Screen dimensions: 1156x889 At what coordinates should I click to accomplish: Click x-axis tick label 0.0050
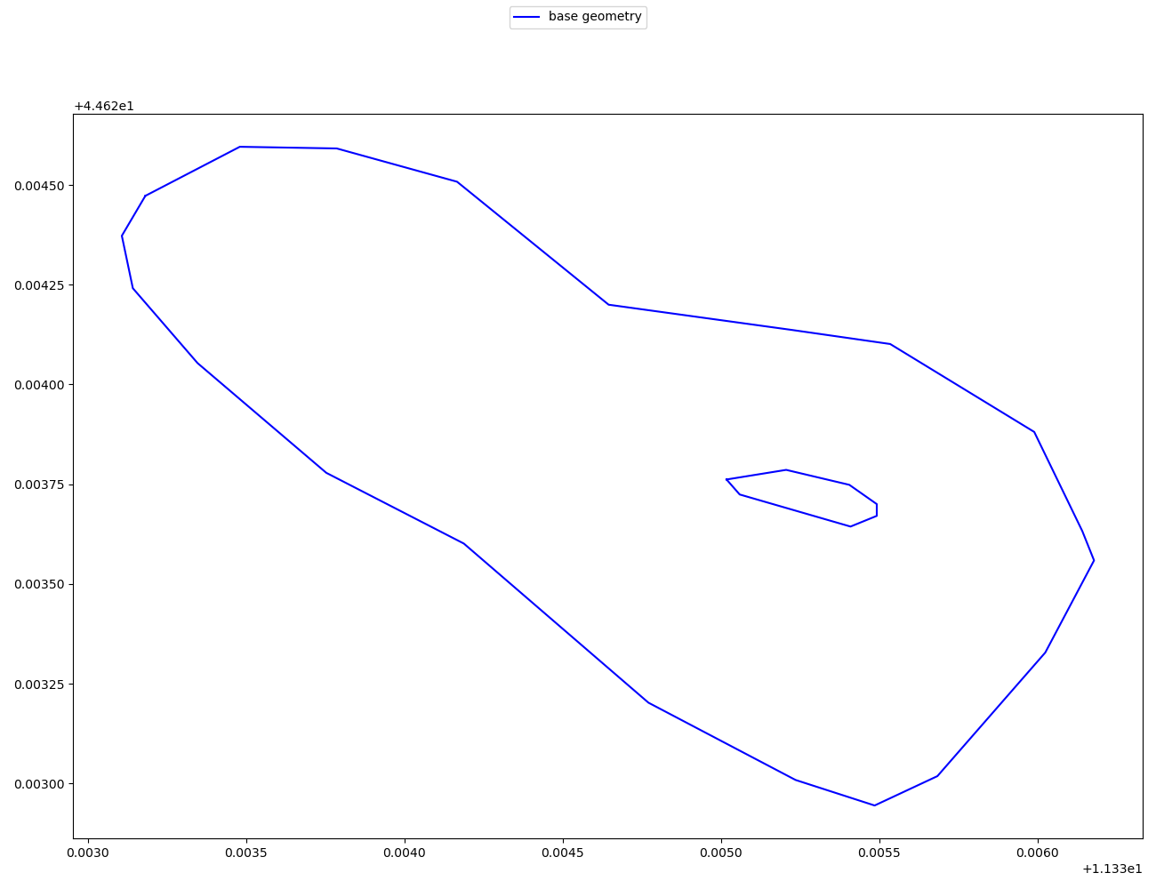(x=721, y=853)
